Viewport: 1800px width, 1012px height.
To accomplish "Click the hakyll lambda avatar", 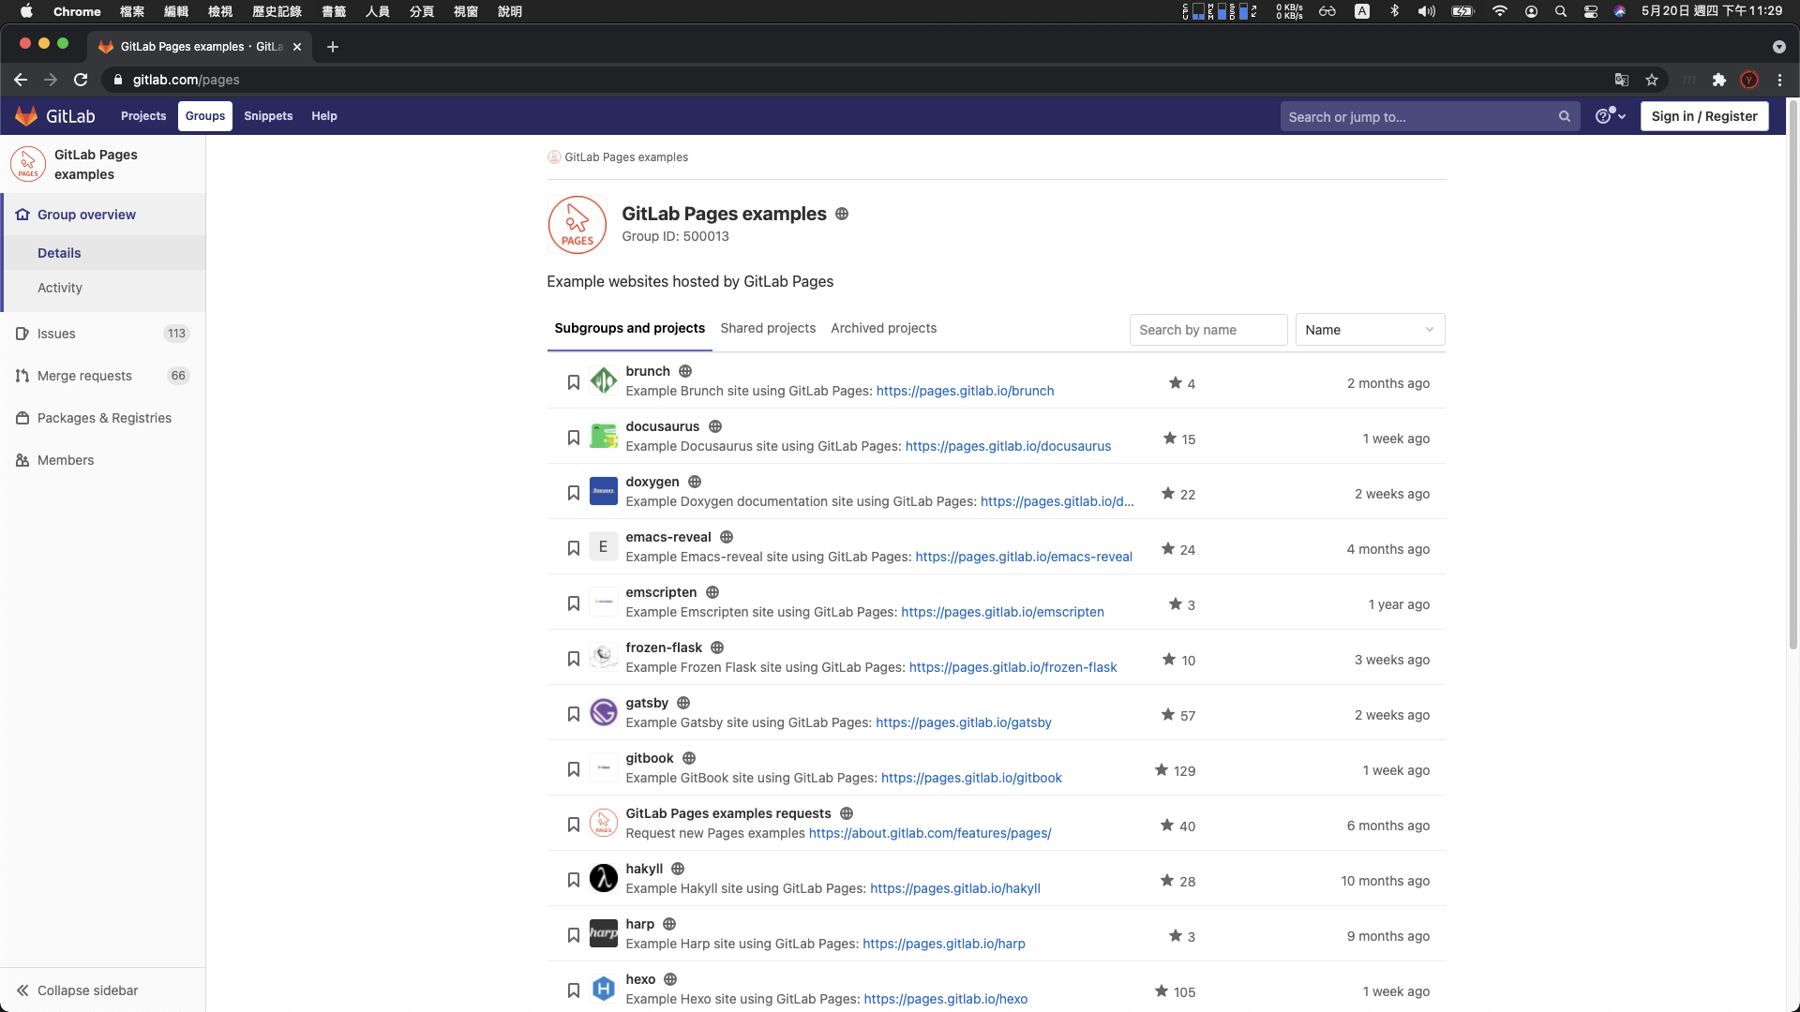I will 604,878.
